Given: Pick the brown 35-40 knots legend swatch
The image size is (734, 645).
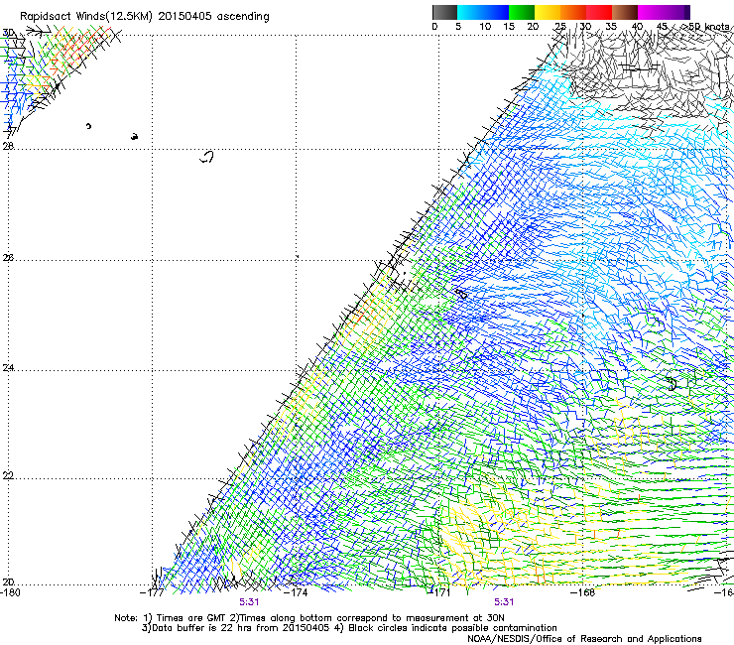Looking at the screenshot, I should [625, 12].
